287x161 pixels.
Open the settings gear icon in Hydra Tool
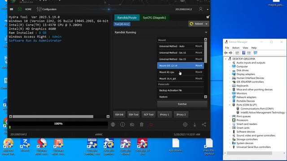pos(185,124)
